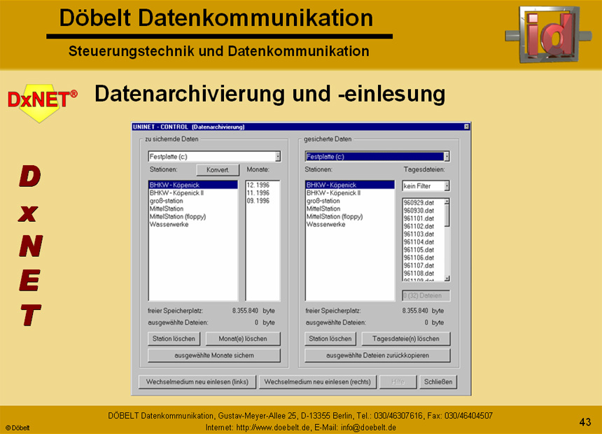The image size is (602, 434).
Task: Click scroll-down arrow of Tagesdateien list
Action: click(x=447, y=278)
